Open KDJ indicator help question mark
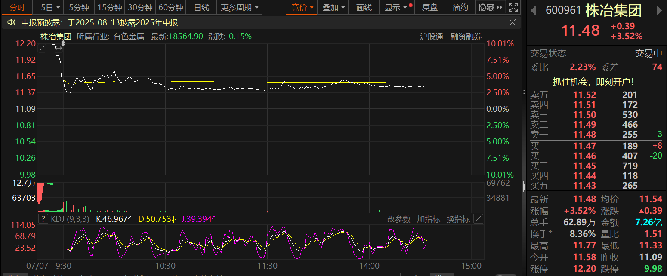Image resolution: width=667 pixels, height=276 pixels. pyautogui.click(x=43, y=219)
